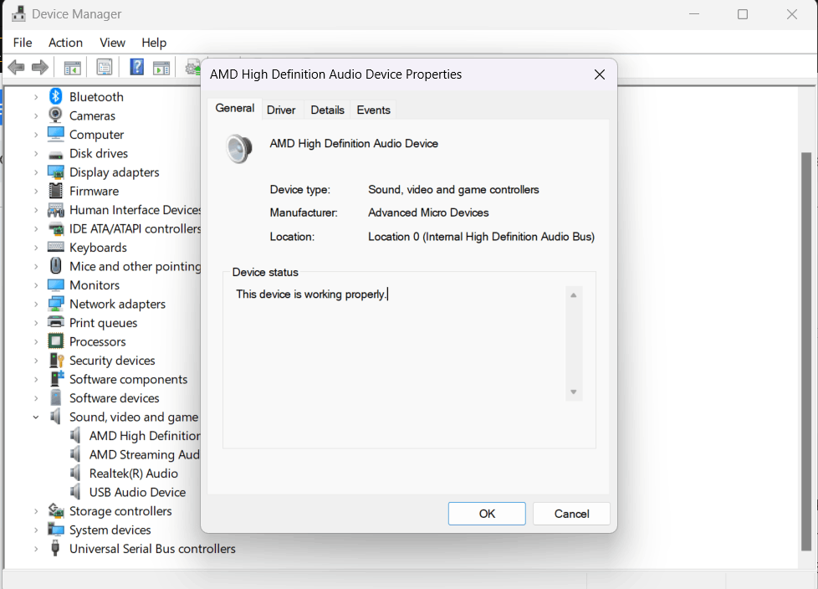The image size is (818, 589).
Task: Click the Software components icon
Action: pyautogui.click(x=56, y=379)
